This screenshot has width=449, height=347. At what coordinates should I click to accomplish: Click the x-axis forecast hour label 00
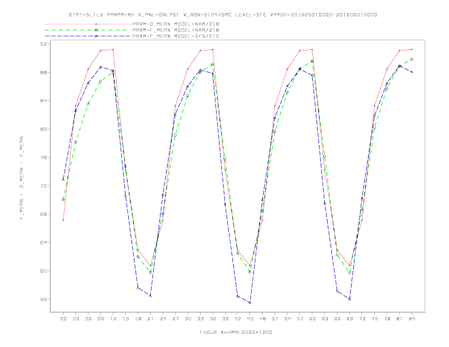tap(63, 319)
